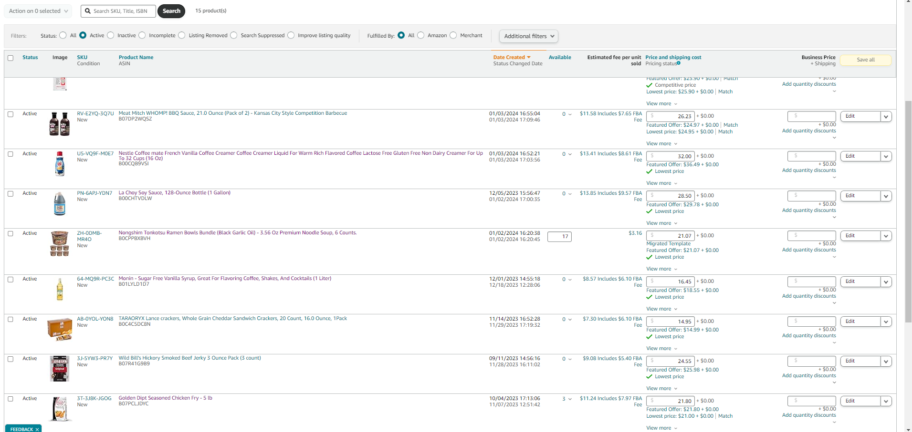
Task: Click the Search button
Action: tap(171, 11)
